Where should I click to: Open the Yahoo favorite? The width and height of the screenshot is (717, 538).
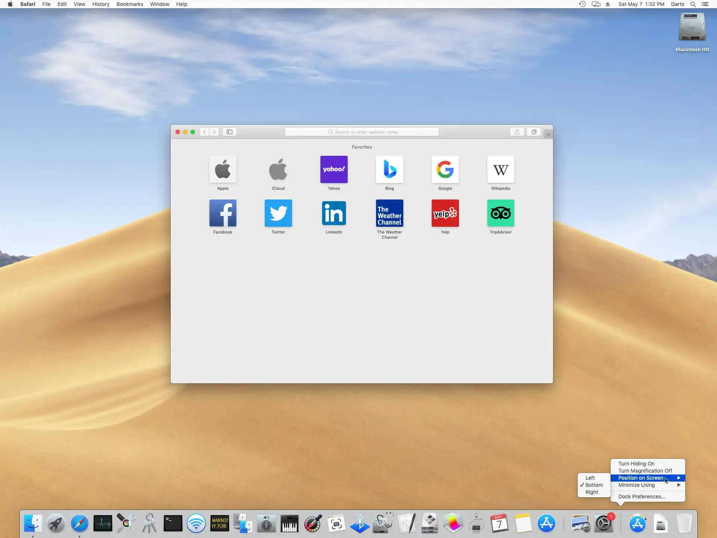334,170
